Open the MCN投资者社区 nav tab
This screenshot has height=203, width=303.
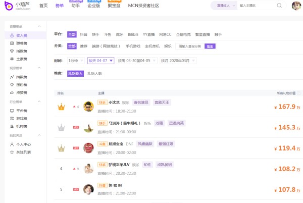143,6
